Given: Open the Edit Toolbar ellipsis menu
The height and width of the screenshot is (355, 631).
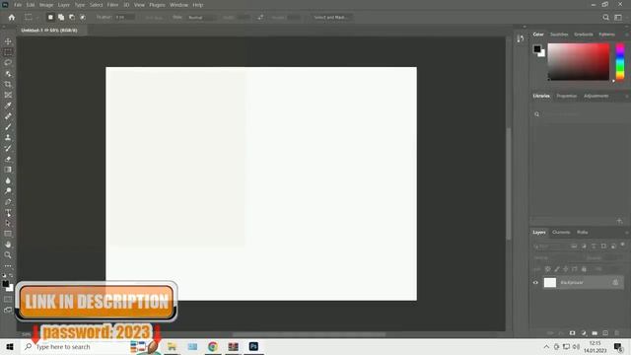Looking at the screenshot, I should coord(8,266).
